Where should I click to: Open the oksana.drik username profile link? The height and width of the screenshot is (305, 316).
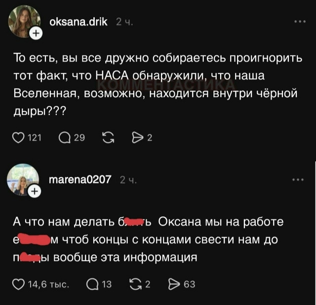click(79, 22)
